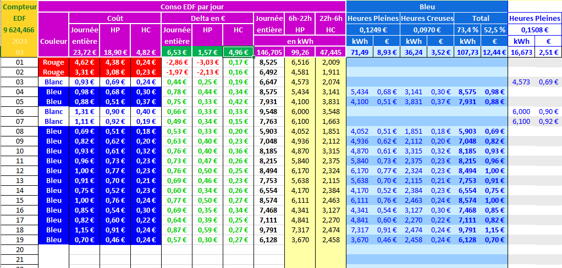The height and width of the screenshot is (268, 562).
Task: Click the '73,4 %' percentage cell
Action: tap(467, 30)
